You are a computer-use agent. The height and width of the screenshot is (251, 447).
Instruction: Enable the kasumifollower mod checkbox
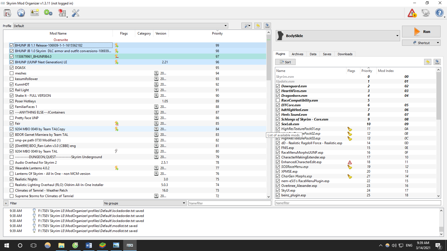coord(11,79)
